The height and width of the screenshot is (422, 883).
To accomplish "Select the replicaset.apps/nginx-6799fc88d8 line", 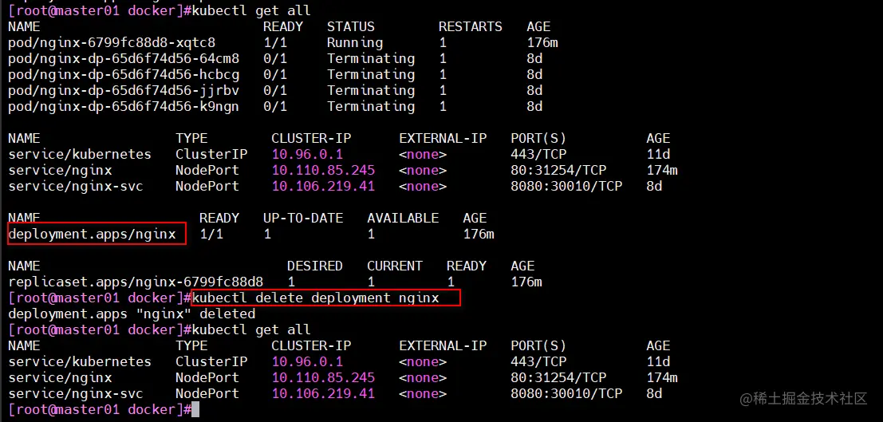I will [x=136, y=282].
